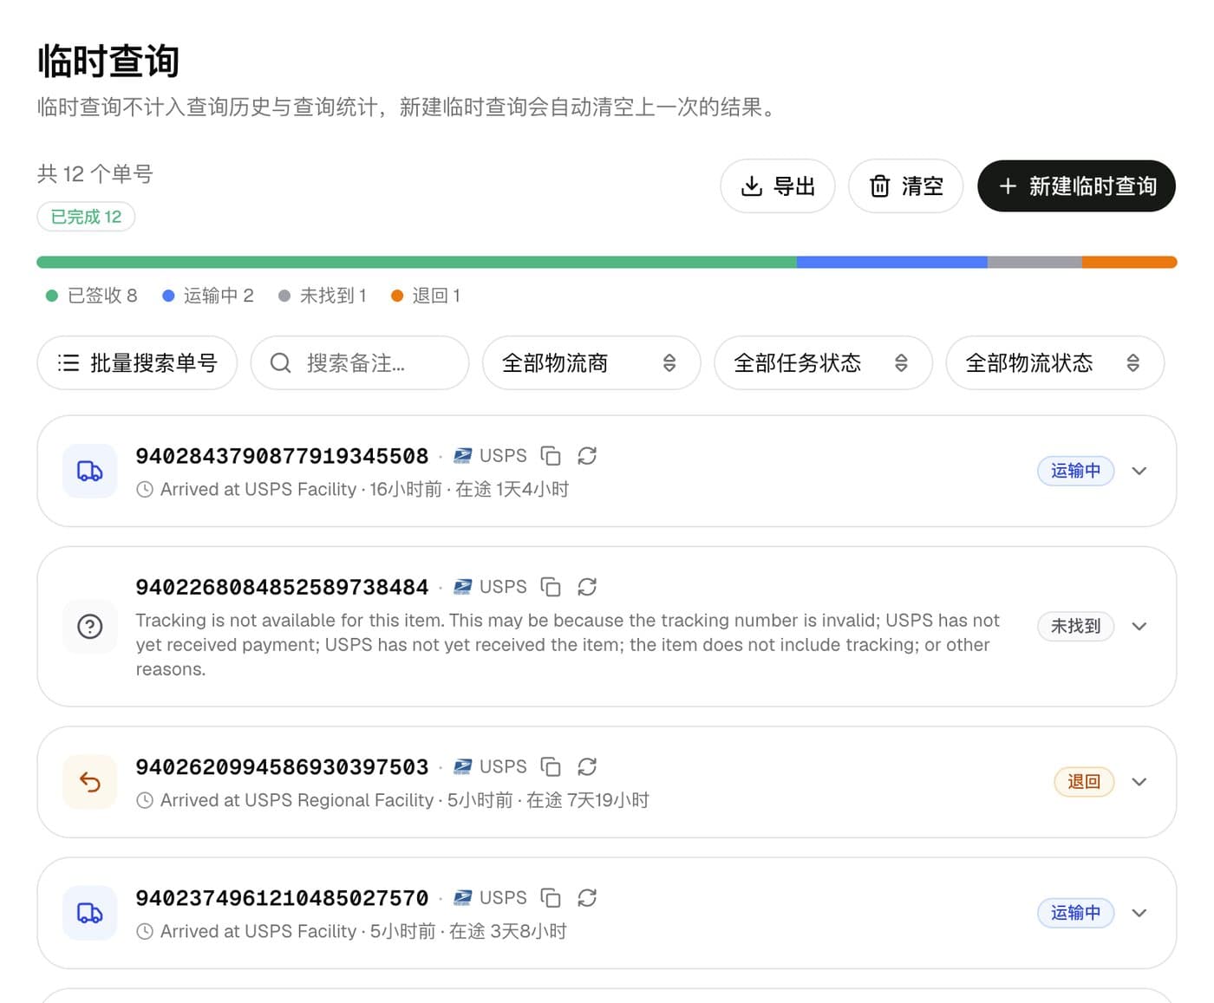
Task: Click the 未找到 status badge
Action: click(x=1075, y=626)
